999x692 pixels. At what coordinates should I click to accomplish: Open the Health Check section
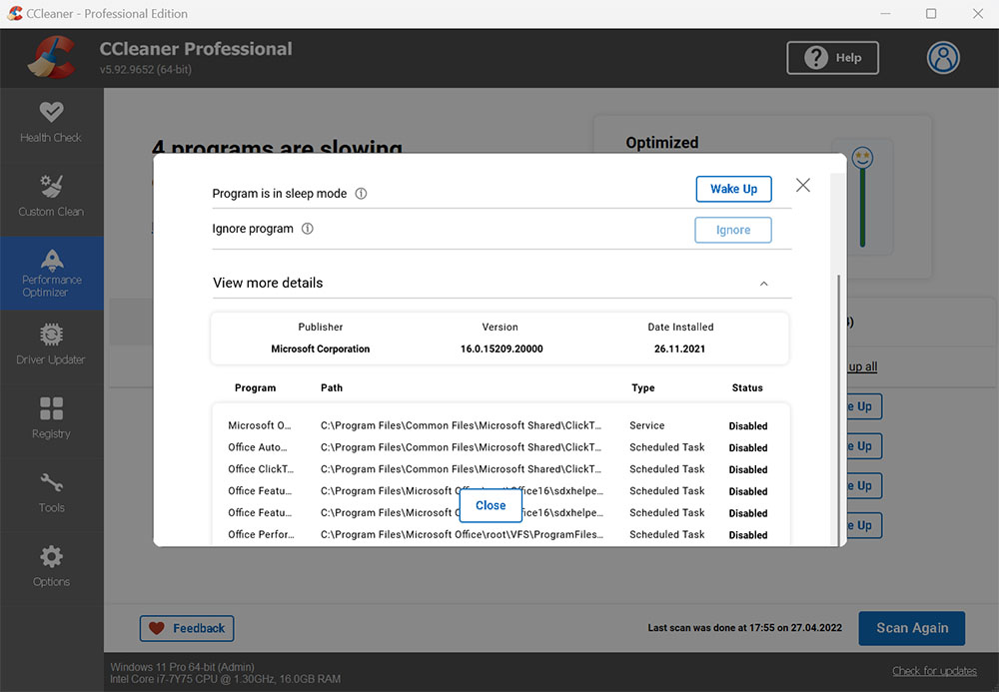coord(51,124)
